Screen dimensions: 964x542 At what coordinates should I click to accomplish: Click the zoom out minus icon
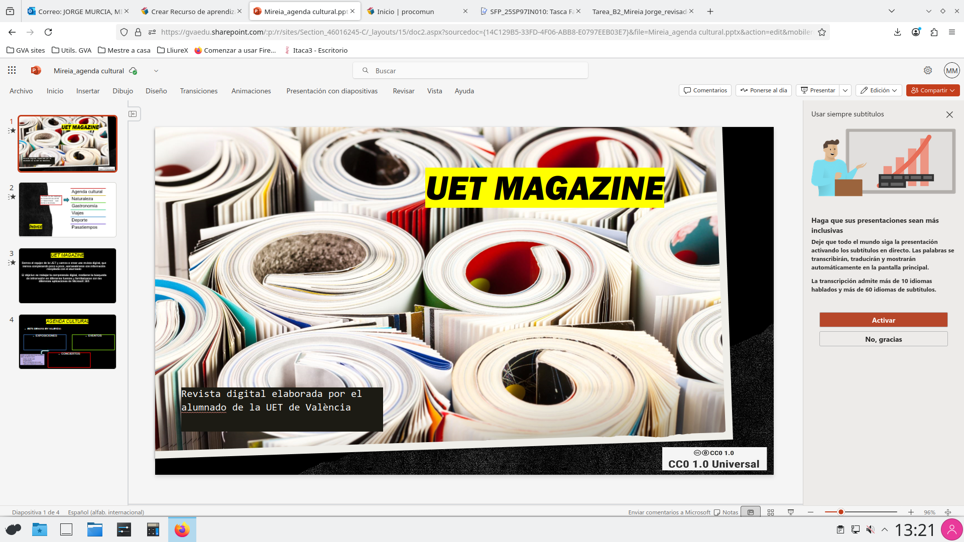coord(810,512)
